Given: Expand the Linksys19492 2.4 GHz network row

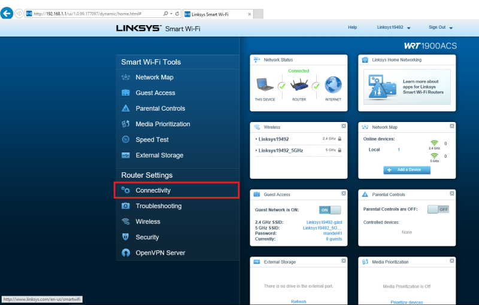Looking at the screenshot, I should coord(299,139).
